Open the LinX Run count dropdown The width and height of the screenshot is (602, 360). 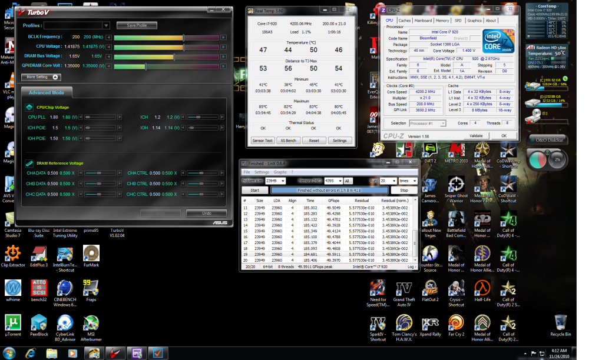(393, 181)
